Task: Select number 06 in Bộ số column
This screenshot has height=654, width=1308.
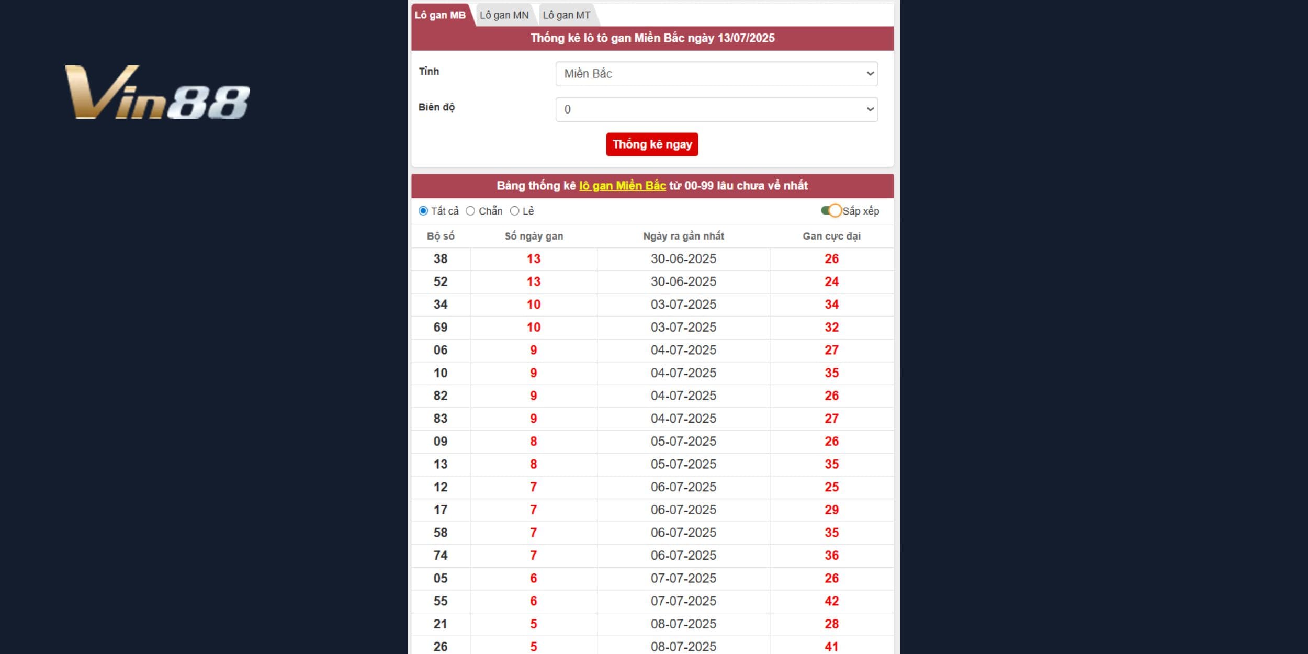Action: coord(441,351)
